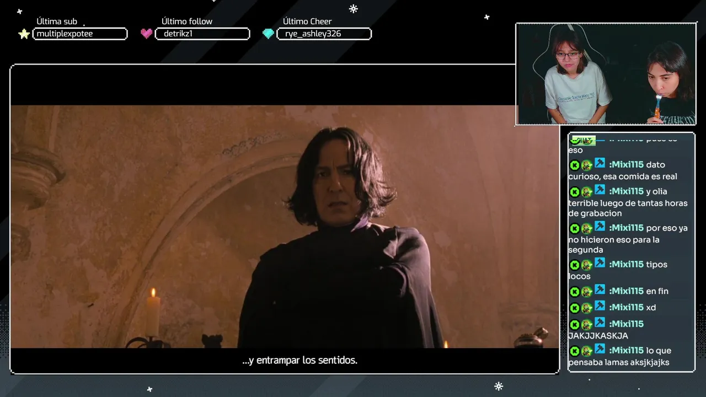Click the CHAT label at top of chat panel

point(584,140)
